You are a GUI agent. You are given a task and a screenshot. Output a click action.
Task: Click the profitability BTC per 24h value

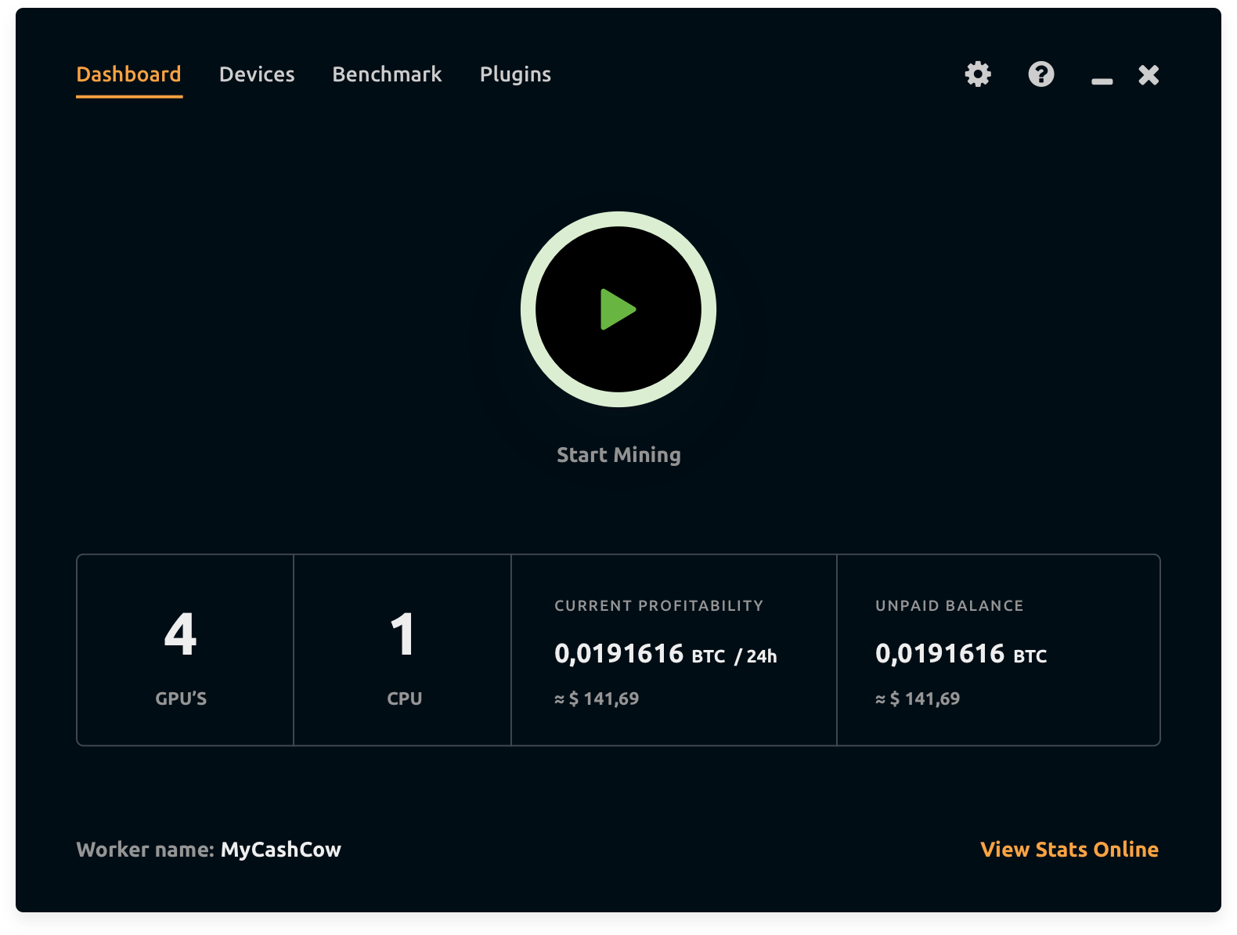(665, 654)
